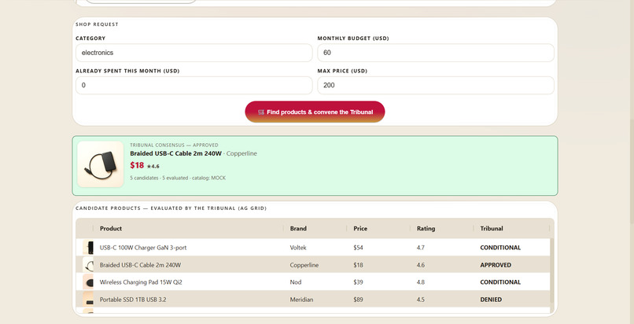Image resolution: width=634 pixels, height=324 pixels.
Task: Click the DENIED verdict cell
Action: tap(491, 300)
